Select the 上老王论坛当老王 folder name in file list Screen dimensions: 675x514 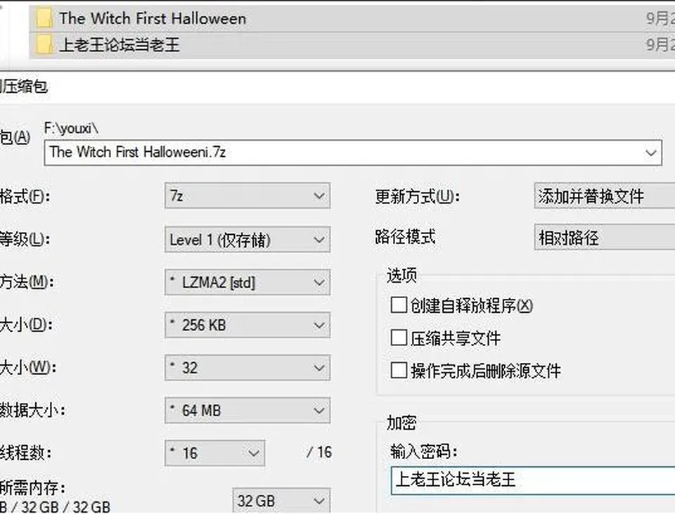point(120,45)
